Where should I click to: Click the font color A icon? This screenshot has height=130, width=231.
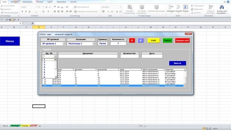point(48,12)
